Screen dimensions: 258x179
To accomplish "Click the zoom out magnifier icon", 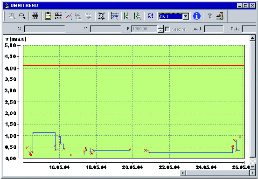I will pyautogui.click(x=22, y=16).
